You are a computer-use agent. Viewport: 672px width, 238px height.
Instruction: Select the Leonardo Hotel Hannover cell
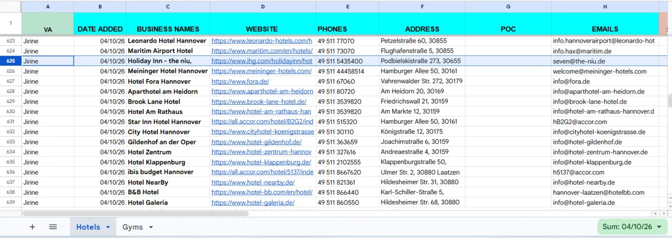click(x=168, y=41)
